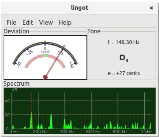Click the green center zone of gauge

tap(45, 56)
